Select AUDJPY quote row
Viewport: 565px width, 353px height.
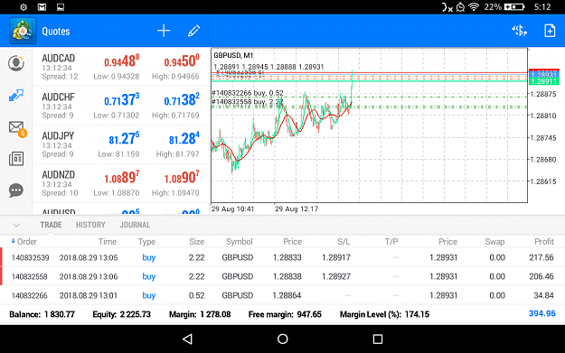point(121,144)
